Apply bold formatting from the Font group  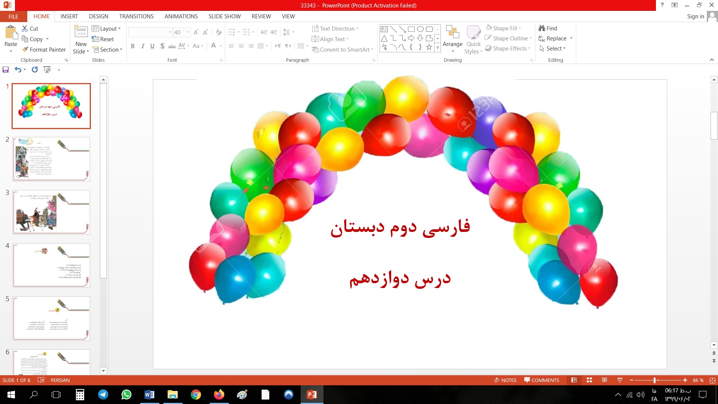[x=132, y=46]
